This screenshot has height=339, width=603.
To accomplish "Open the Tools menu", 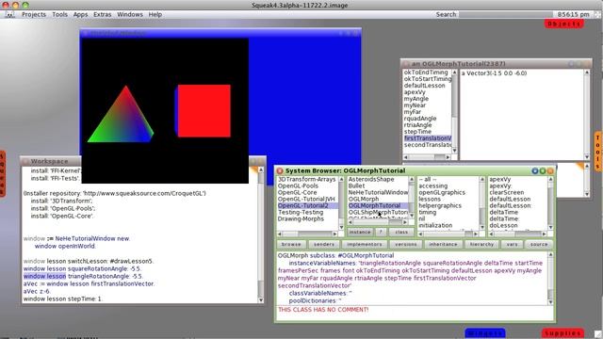I will click(x=59, y=14).
